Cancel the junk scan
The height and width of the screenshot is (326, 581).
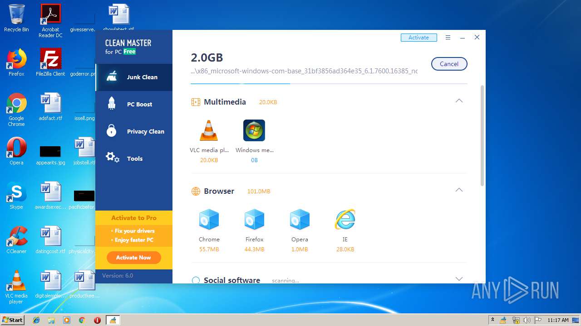[x=449, y=64]
